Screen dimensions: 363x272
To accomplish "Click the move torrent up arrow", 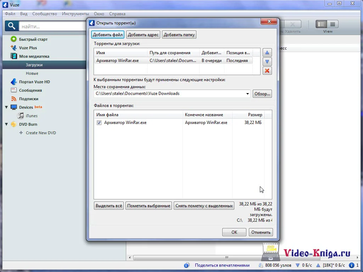I will click(x=267, y=53).
